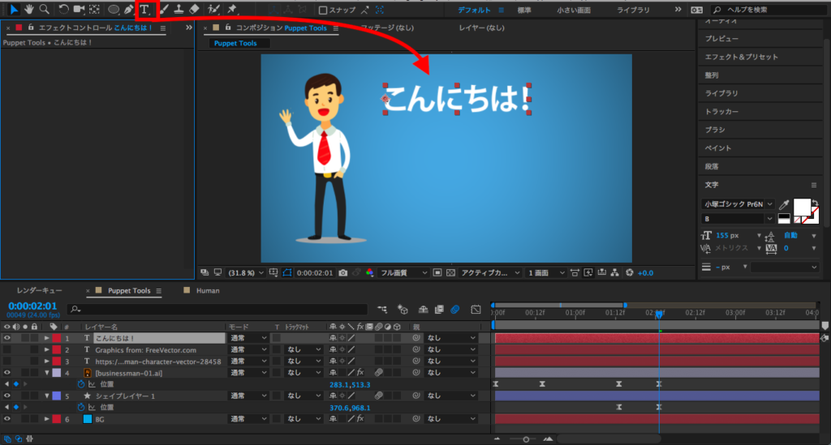Hide the BG layer with eye icon
831x445 pixels.
[x=7, y=419]
